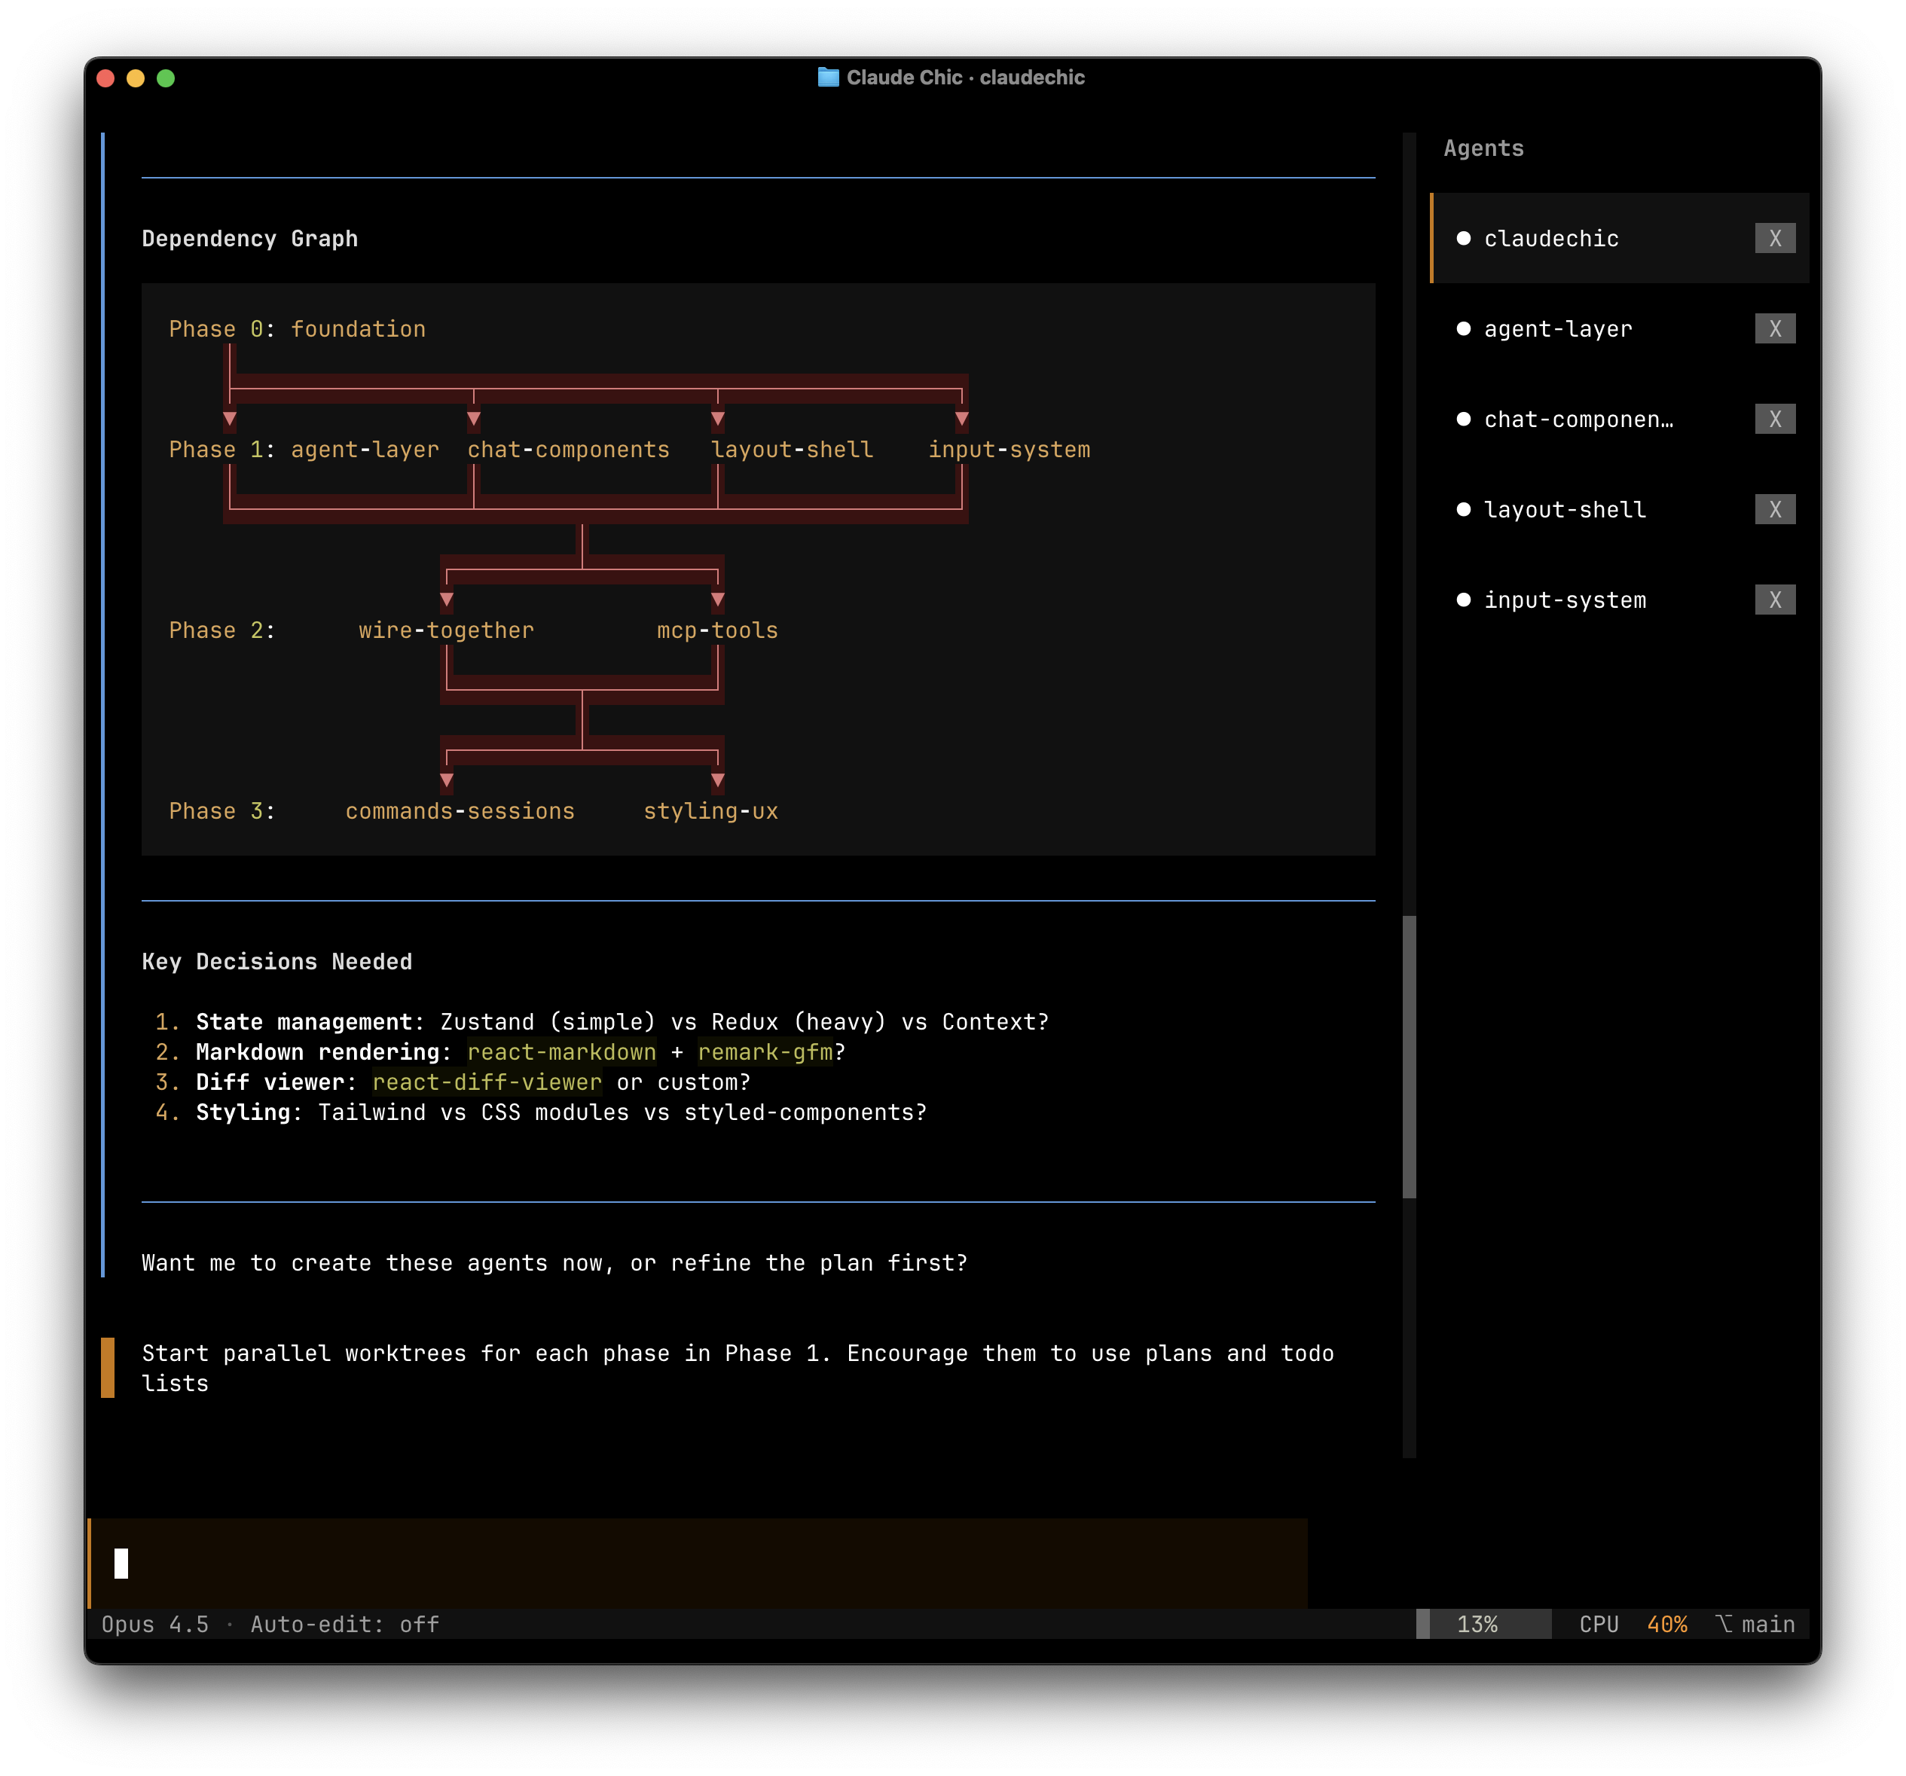
Task: Click the chat scrollbar thumb
Action: coord(1409,1056)
